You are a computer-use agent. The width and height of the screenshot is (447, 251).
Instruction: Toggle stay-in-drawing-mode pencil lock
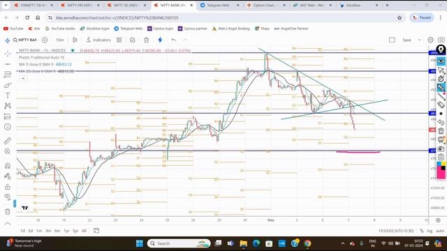coord(8,176)
